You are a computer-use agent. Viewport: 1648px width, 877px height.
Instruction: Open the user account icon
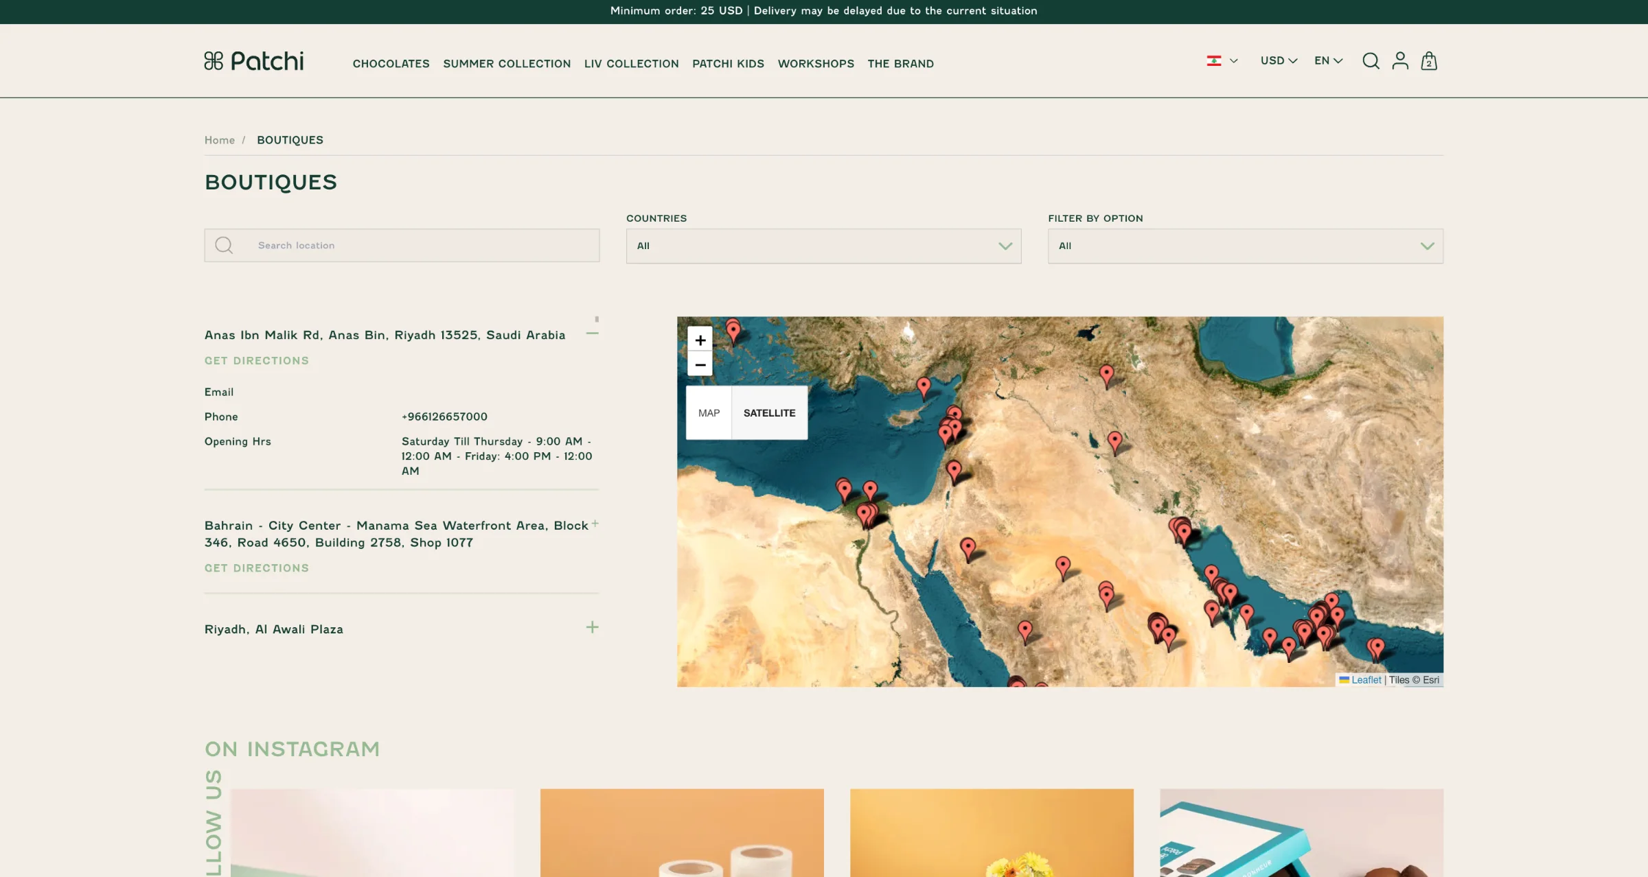pyautogui.click(x=1400, y=61)
